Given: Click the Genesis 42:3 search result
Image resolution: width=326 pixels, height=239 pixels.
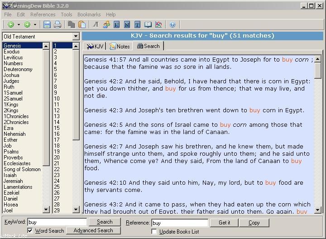Looking at the screenshot, I should [x=194, y=110].
